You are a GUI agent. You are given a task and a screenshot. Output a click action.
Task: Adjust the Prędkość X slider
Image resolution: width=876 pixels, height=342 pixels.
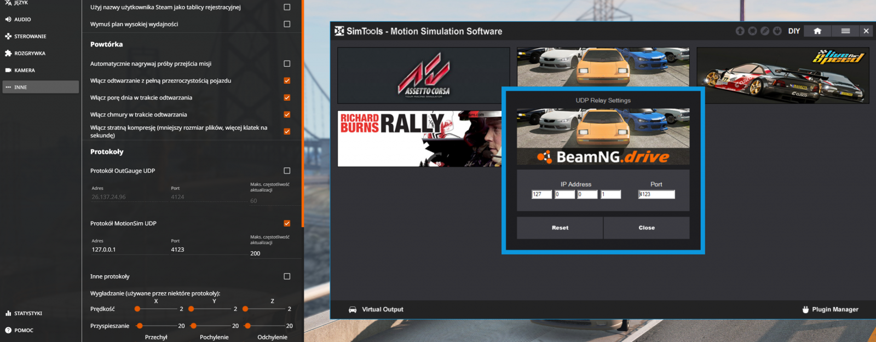click(x=157, y=309)
